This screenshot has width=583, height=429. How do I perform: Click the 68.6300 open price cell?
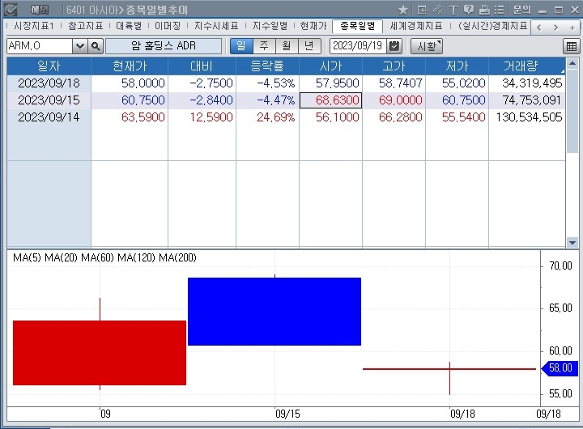(x=330, y=100)
